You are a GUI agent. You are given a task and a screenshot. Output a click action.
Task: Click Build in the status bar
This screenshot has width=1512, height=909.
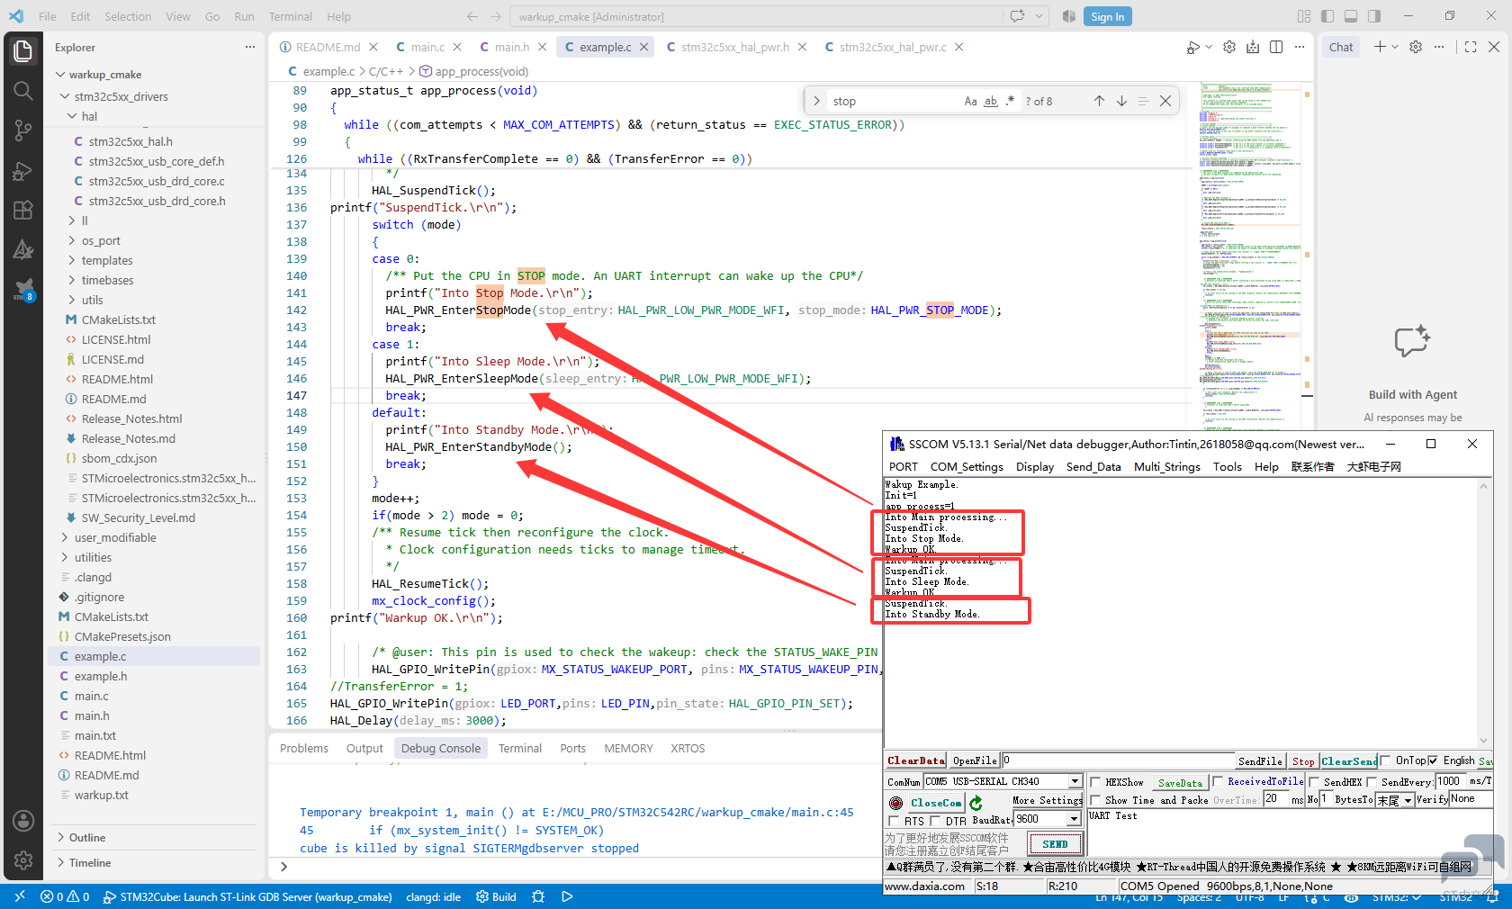tap(496, 896)
